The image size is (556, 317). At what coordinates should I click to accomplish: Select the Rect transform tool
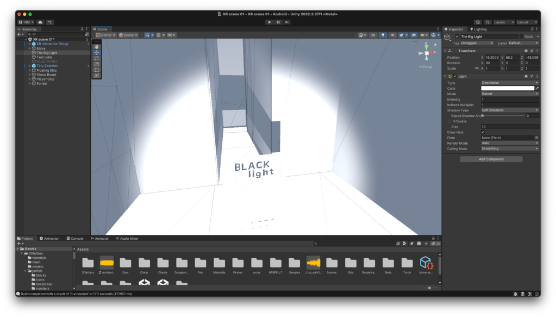pyautogui.click(x=96, y=70)
